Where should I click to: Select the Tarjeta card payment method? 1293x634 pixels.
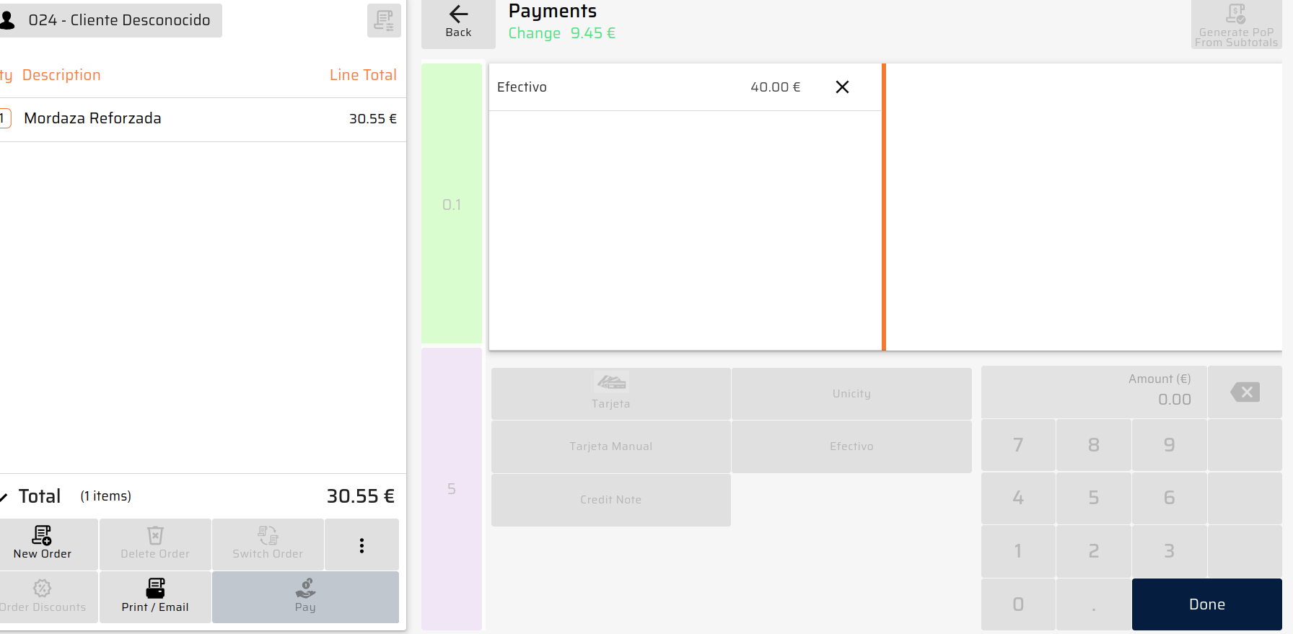pyautogui.click(x=611, y=393)
